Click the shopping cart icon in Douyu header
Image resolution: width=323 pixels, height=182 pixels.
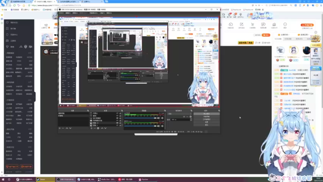[252, 25]
